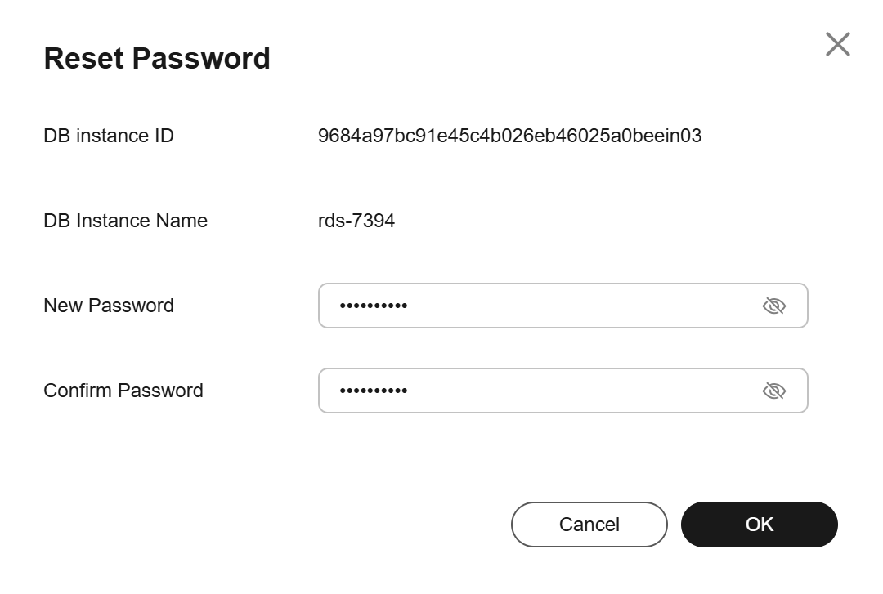Screen dimensions: 883x594
Task: Click the "Confirm Password" label
Action: click(x=123, y=391)
